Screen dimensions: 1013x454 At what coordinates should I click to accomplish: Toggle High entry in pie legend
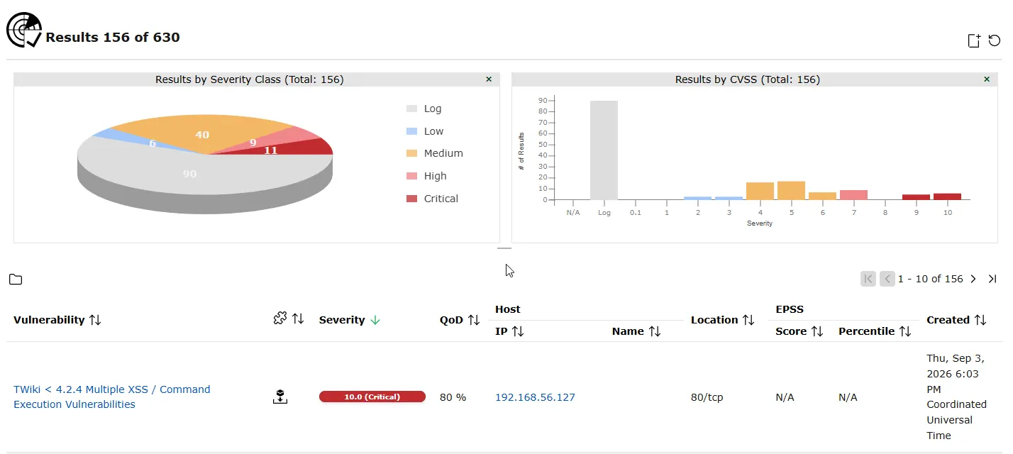[x=426, y=176]
